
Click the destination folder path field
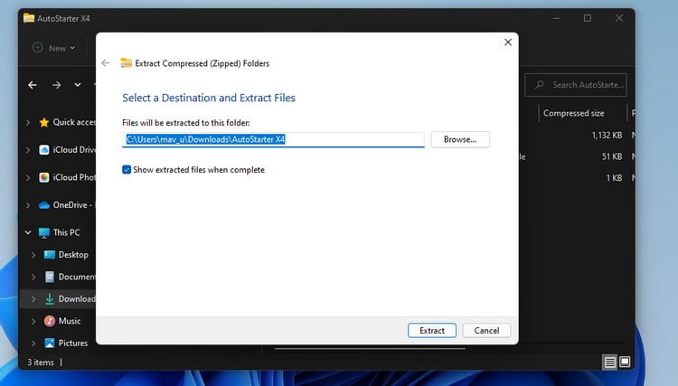point(273,139)
